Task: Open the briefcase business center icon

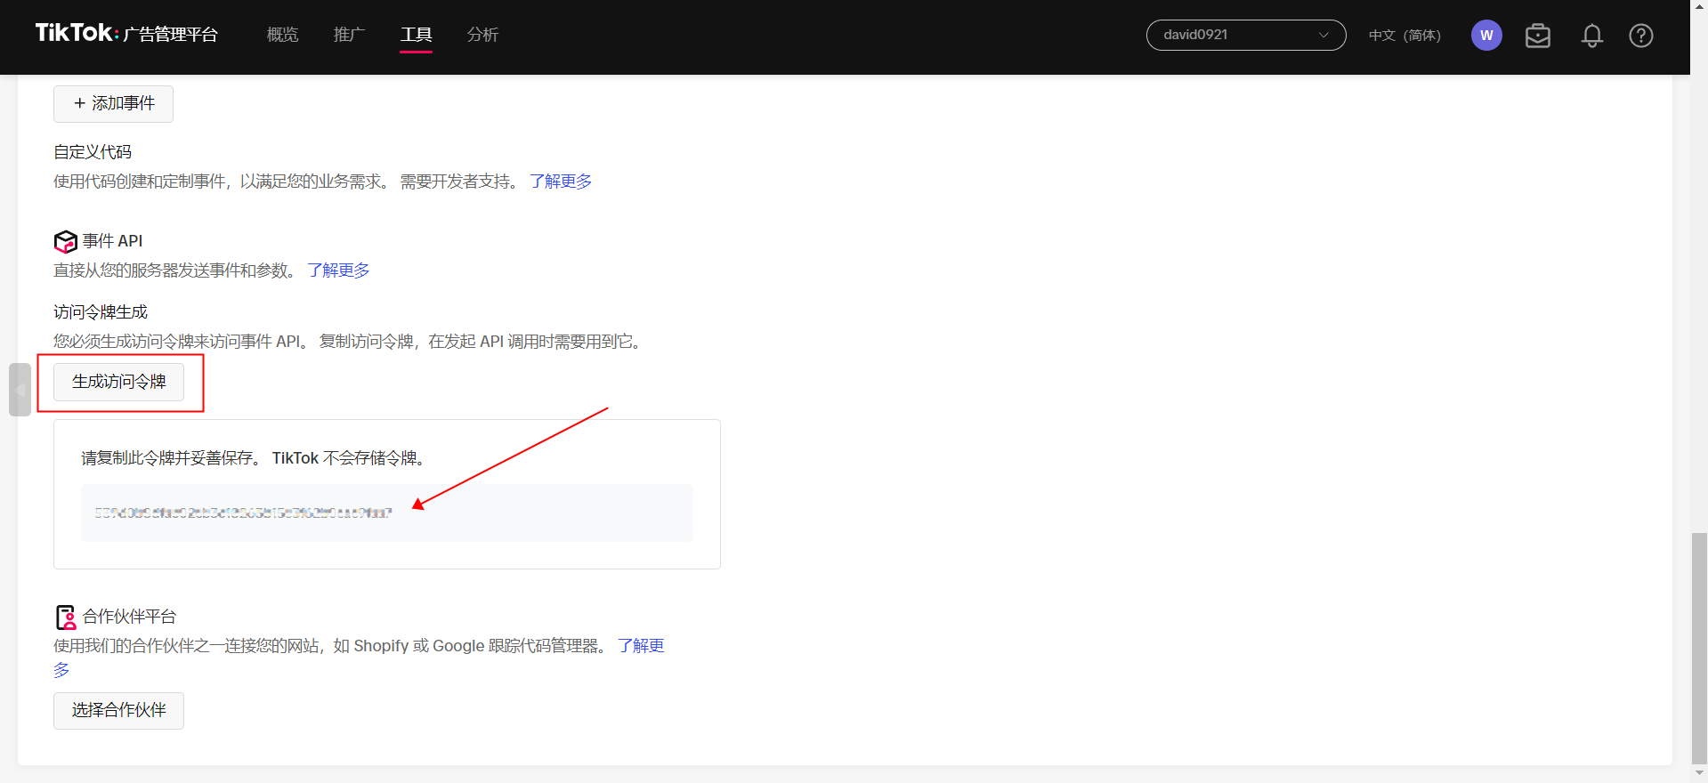Action: click(x=1538, y=36)
